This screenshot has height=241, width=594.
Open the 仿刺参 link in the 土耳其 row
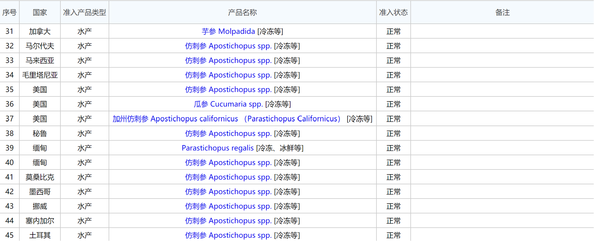pos(228,235)
